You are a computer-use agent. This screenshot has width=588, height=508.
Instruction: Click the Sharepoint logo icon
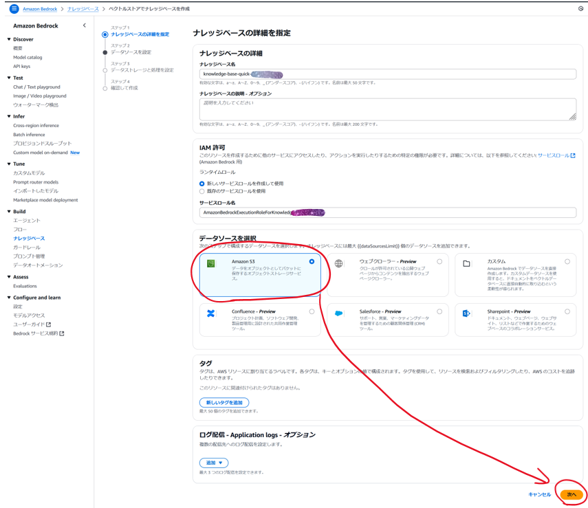tap(466, 313)
